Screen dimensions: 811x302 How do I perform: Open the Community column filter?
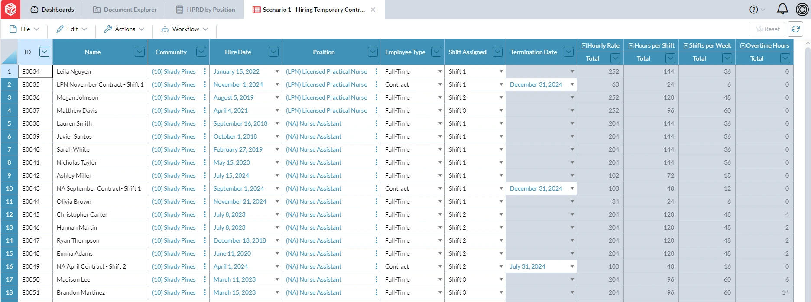click(201, 52)
